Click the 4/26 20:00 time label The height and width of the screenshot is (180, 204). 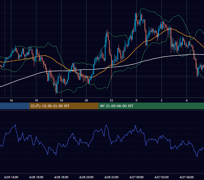pos(86,177)
